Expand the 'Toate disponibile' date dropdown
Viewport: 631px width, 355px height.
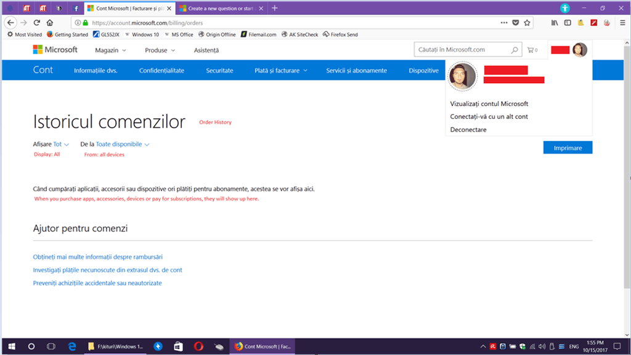click(123, 144)
